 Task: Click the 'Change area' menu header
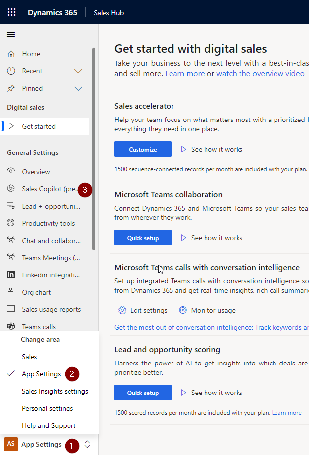pyautogui.click(x=40, y=339)
